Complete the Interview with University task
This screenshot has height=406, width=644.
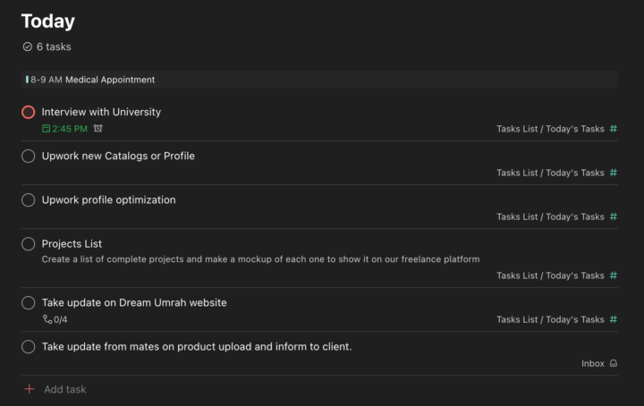(29, 112)
